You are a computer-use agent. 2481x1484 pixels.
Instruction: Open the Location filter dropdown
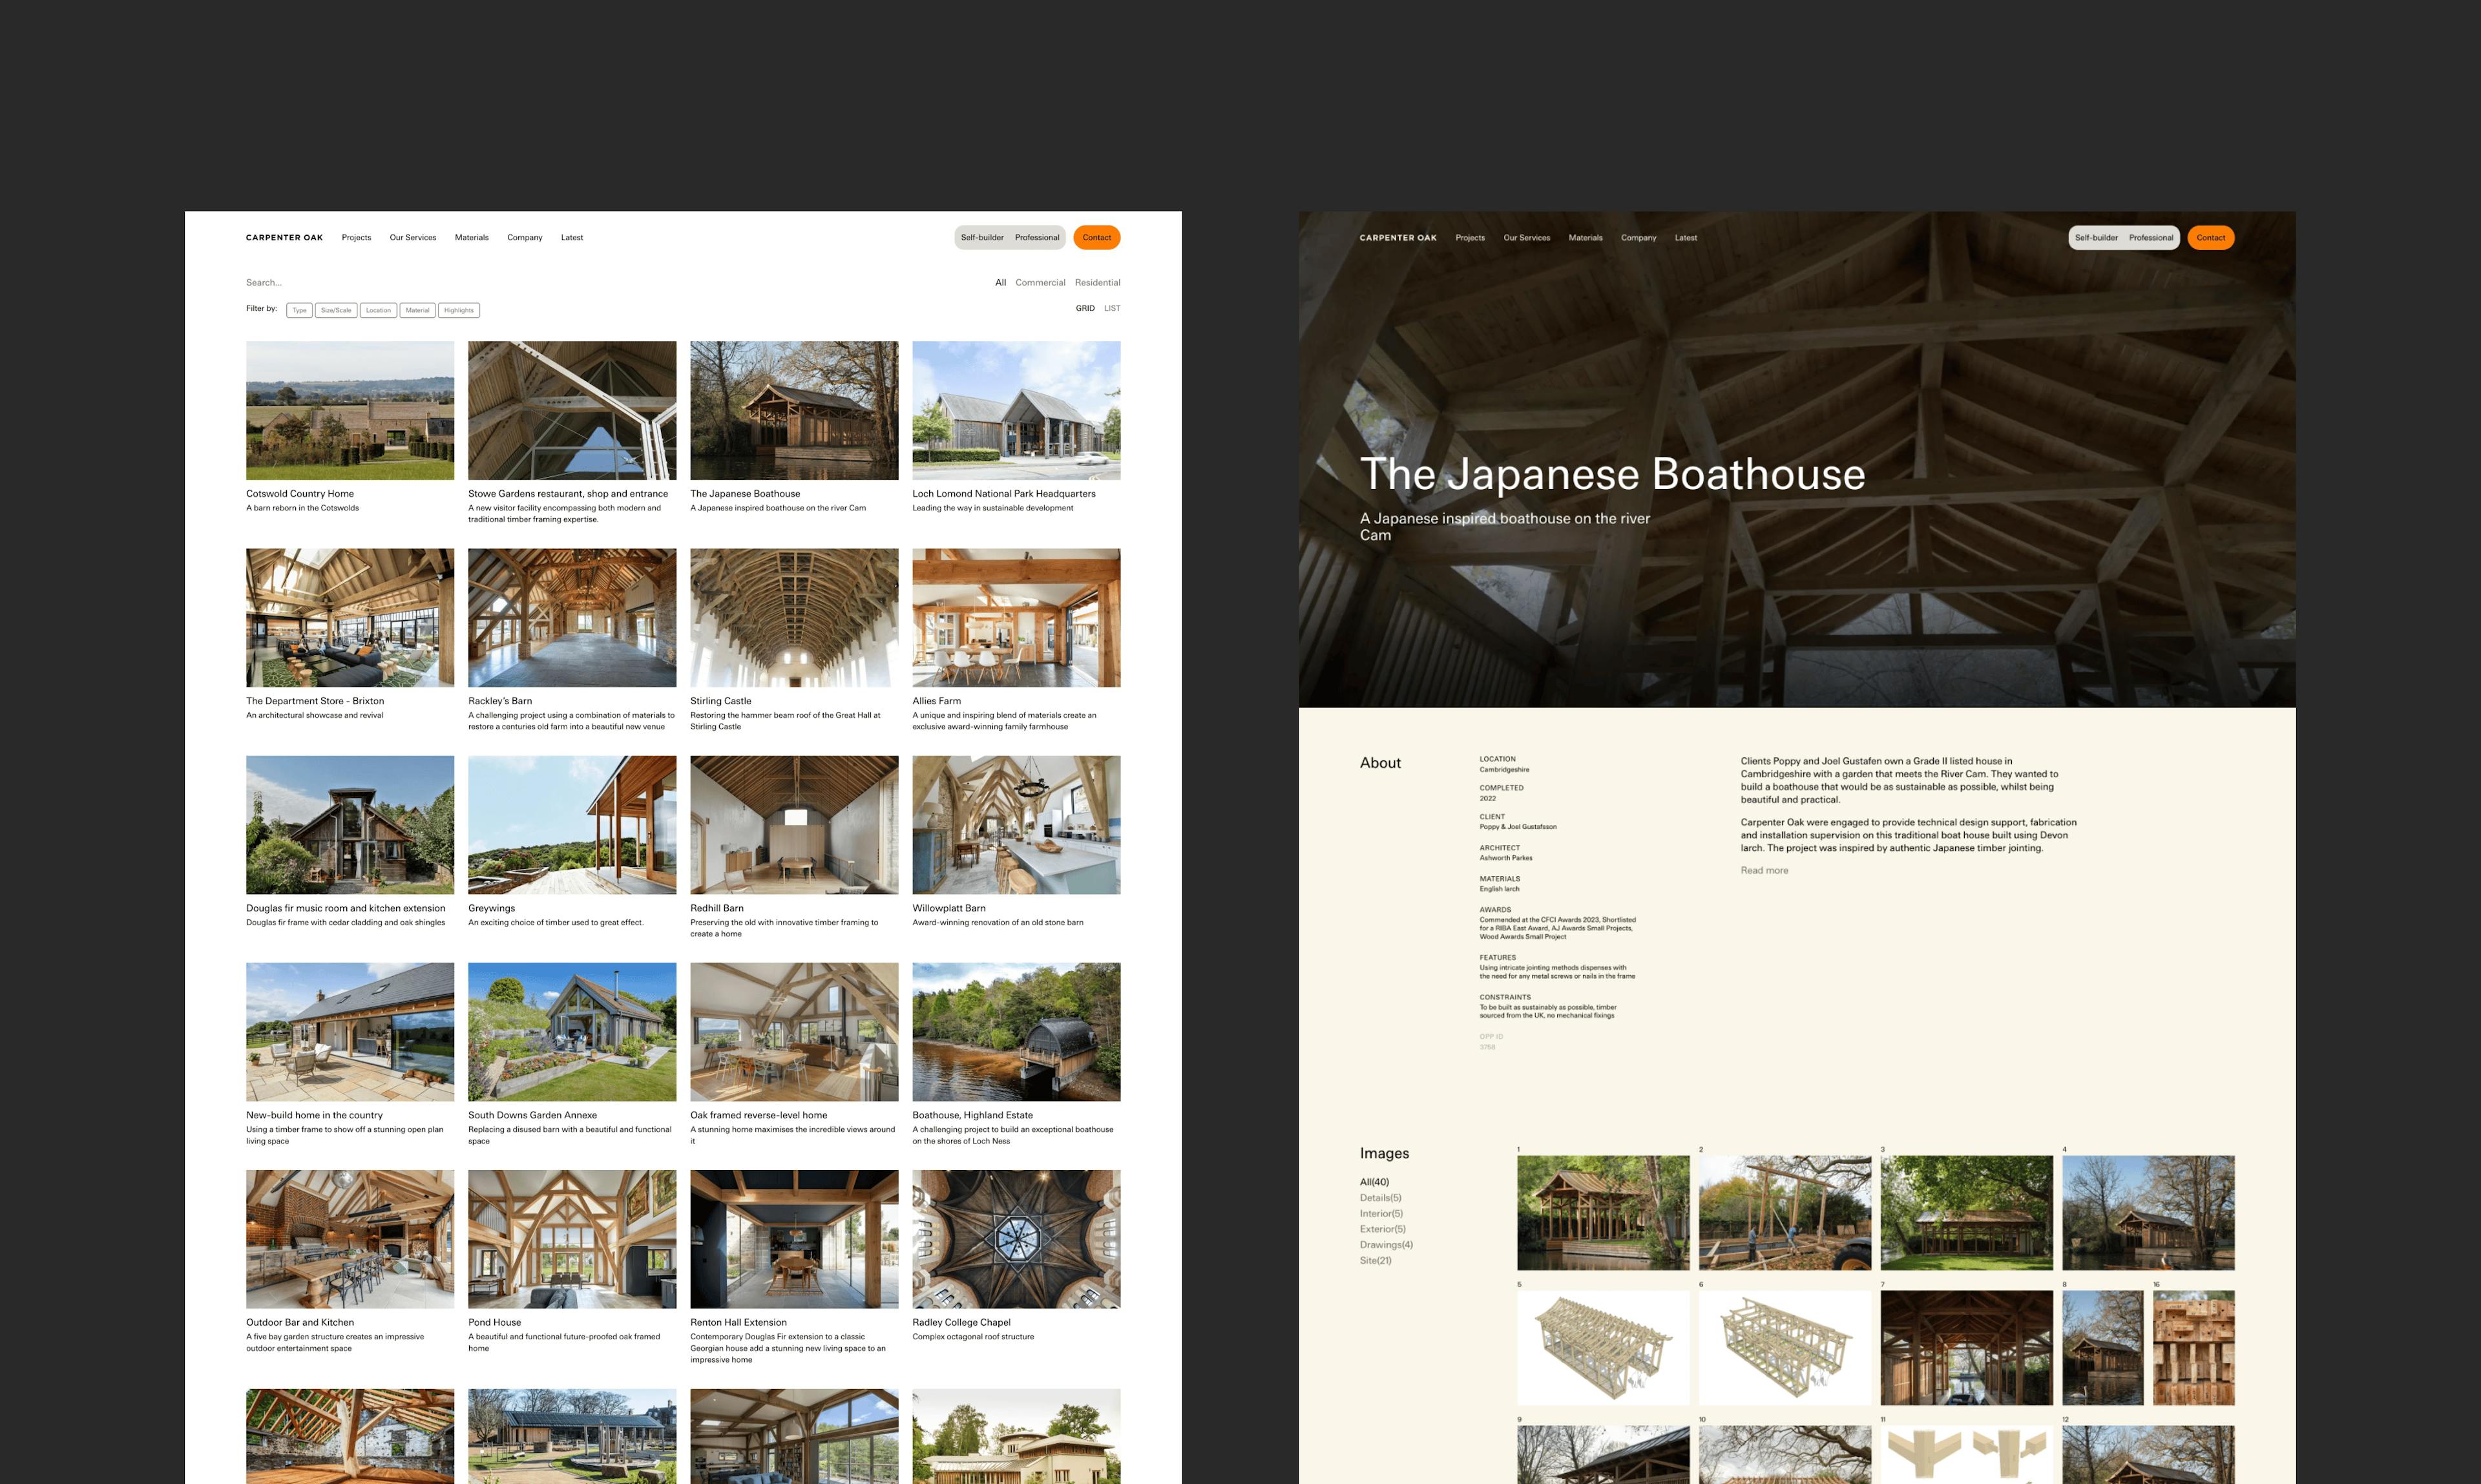click(x=378, y=310)
